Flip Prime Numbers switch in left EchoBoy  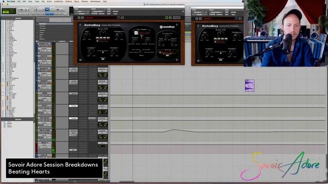click(102, 52)
